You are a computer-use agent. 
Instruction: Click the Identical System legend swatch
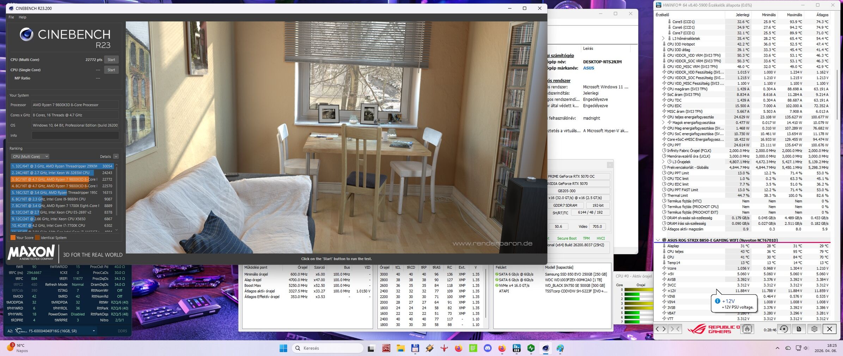click(37, 237)
